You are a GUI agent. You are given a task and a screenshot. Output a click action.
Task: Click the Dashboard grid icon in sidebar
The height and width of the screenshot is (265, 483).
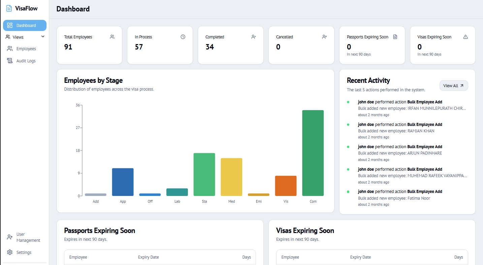click(10, 25)
